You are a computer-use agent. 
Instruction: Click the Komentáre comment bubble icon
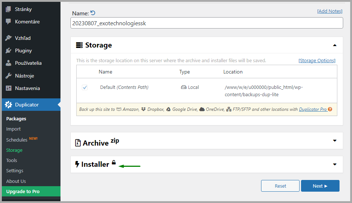(x=8, y=22)
